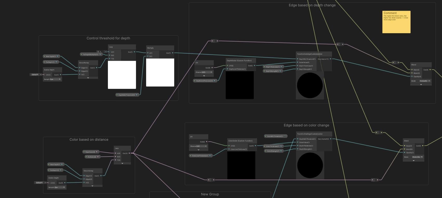The image size is (442, 198).
Task: Click ToonOutlineEdgeCustomization sphere preview in depth group
Action: [310, 85]
